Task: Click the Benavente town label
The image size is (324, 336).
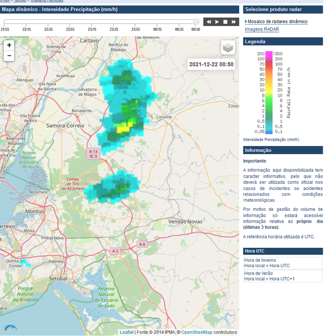Action: click(x=82, y=111)
